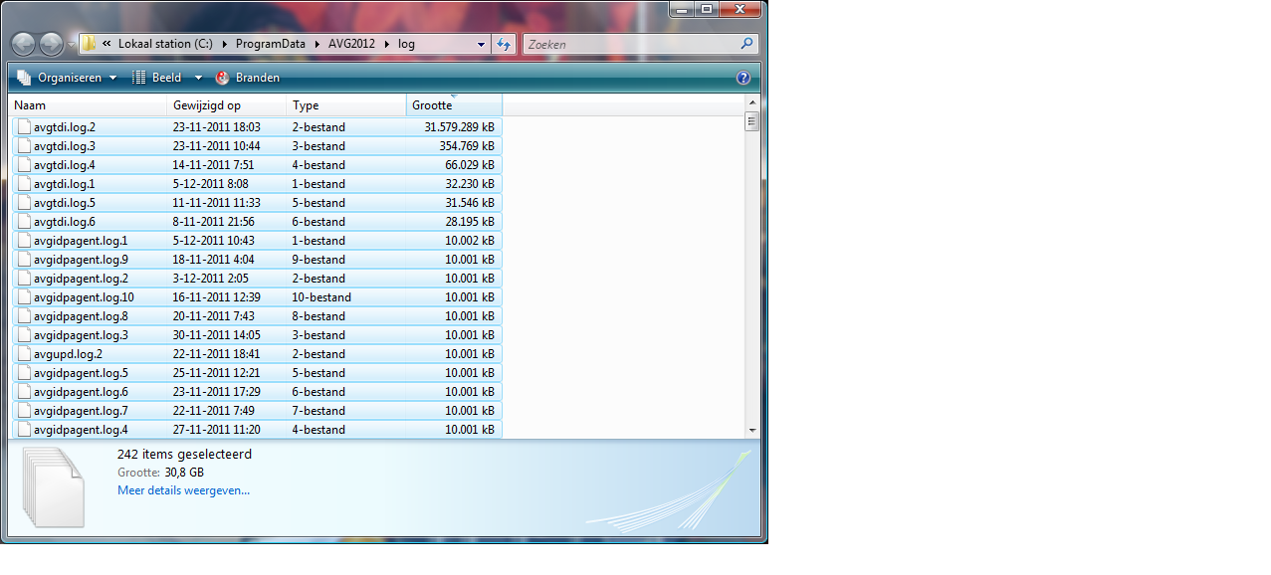
Task: Expand the double chevron before Lokaal station
Action: coord(106,44)
